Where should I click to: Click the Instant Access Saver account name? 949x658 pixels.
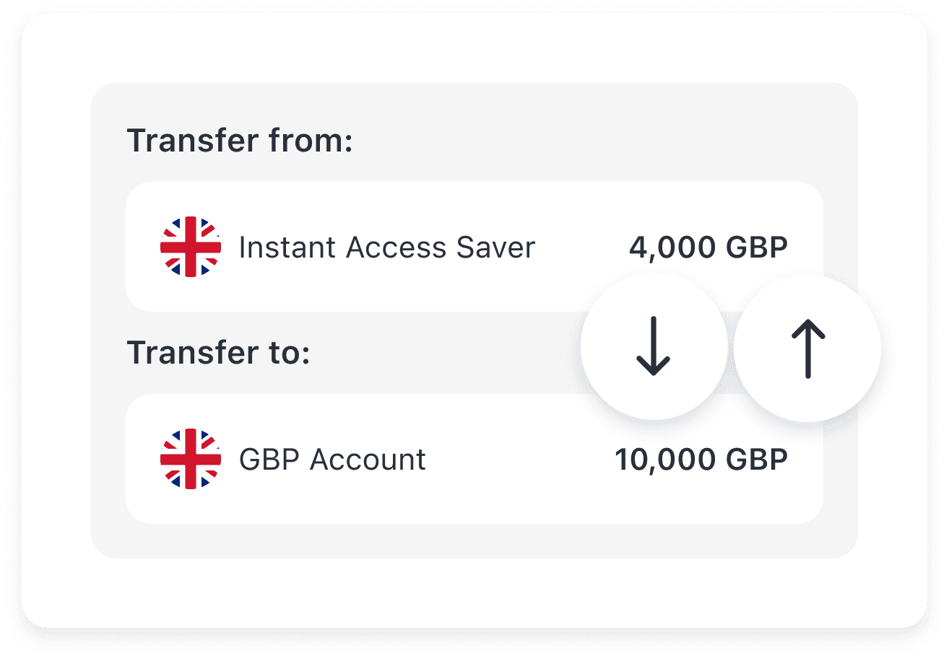point(388,247)
